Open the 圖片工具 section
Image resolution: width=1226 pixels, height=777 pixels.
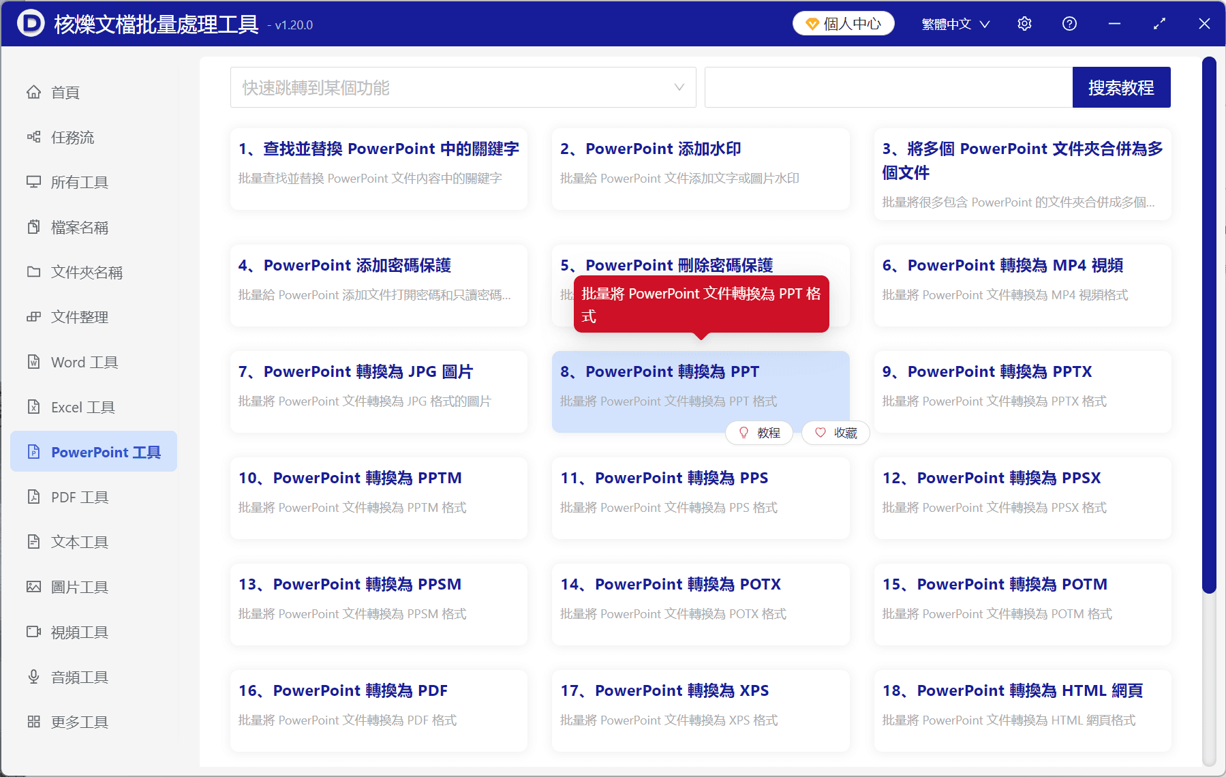pyautogui.click(x=80, y=586)
